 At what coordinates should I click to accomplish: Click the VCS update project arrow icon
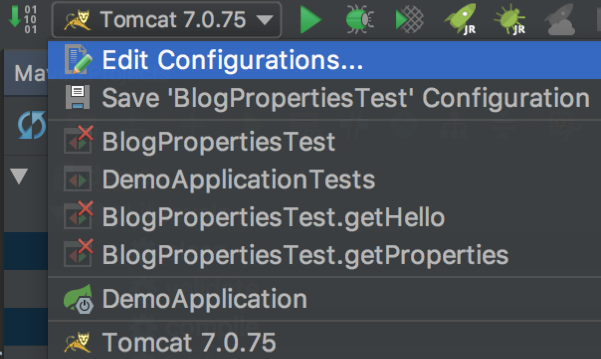[22, 20]
